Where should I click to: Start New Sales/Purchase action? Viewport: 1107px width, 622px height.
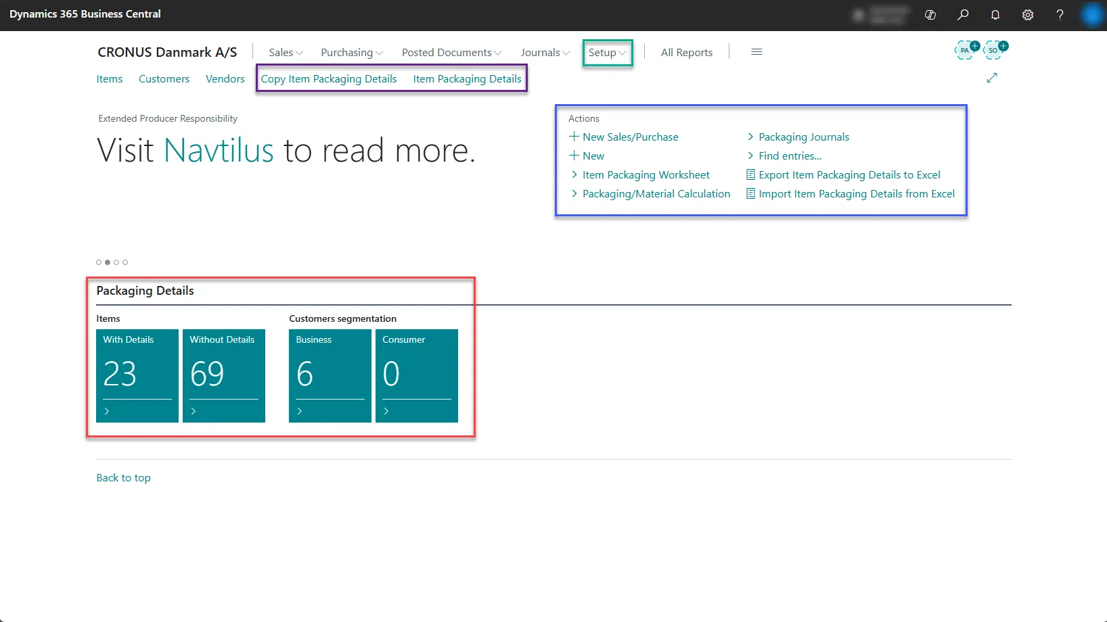pyautogui.click(x=624, y=137)
